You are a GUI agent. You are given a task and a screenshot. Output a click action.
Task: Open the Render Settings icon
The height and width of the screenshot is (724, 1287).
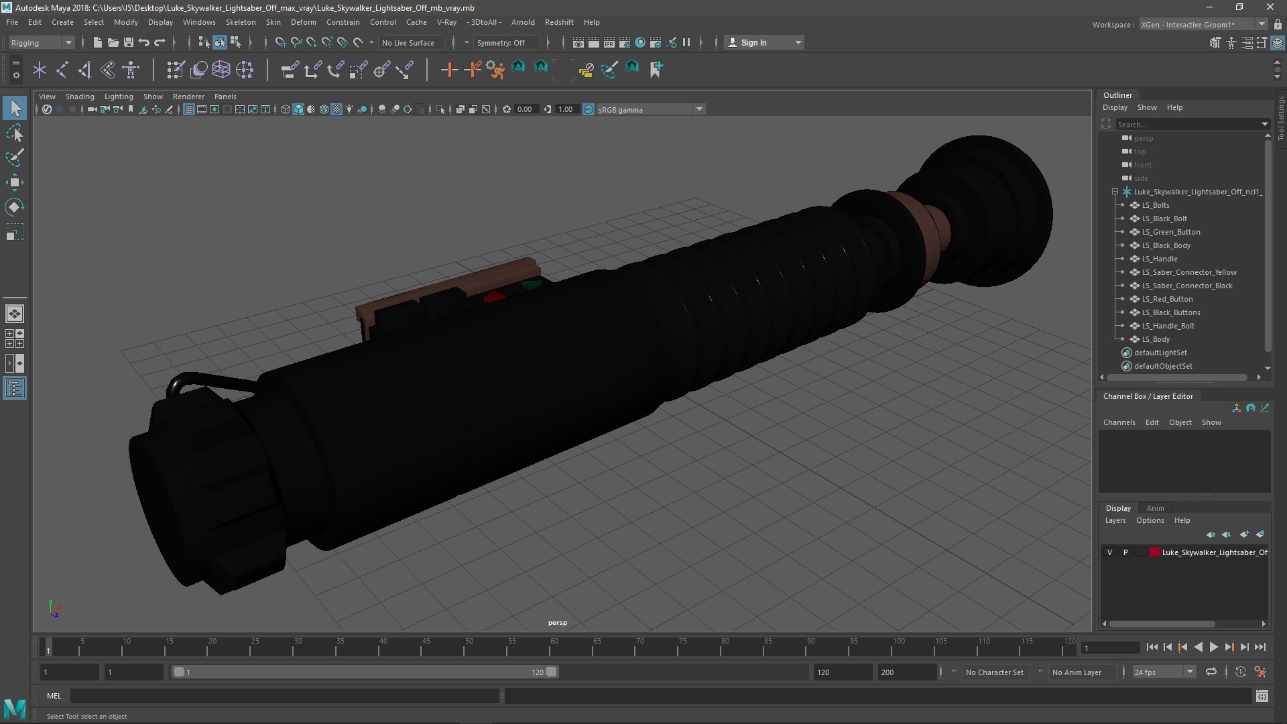point(625,42)
